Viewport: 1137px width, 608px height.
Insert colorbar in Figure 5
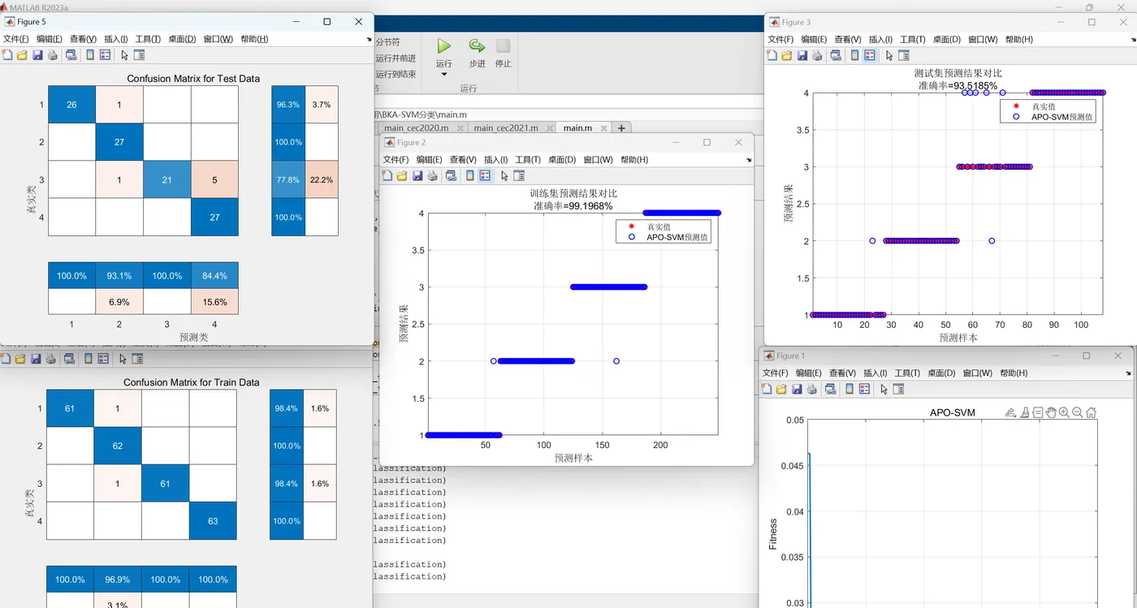click(89, 55)
